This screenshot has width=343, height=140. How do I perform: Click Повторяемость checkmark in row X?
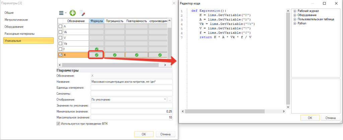[137, 55]
